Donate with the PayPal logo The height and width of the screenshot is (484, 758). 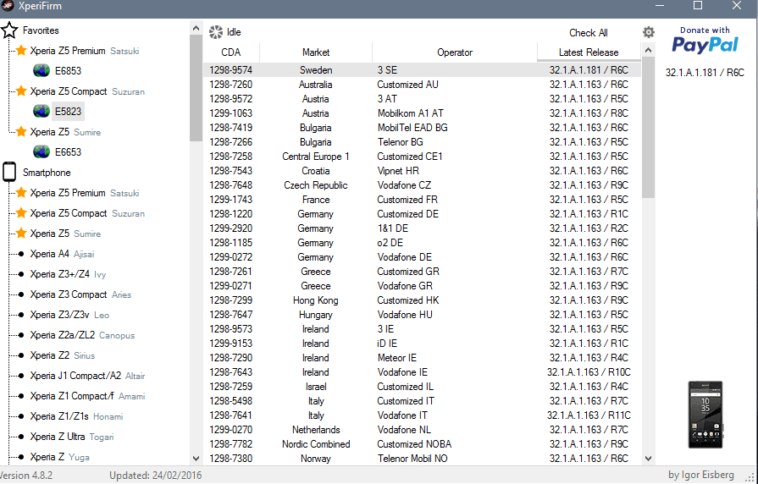[705, 41]
